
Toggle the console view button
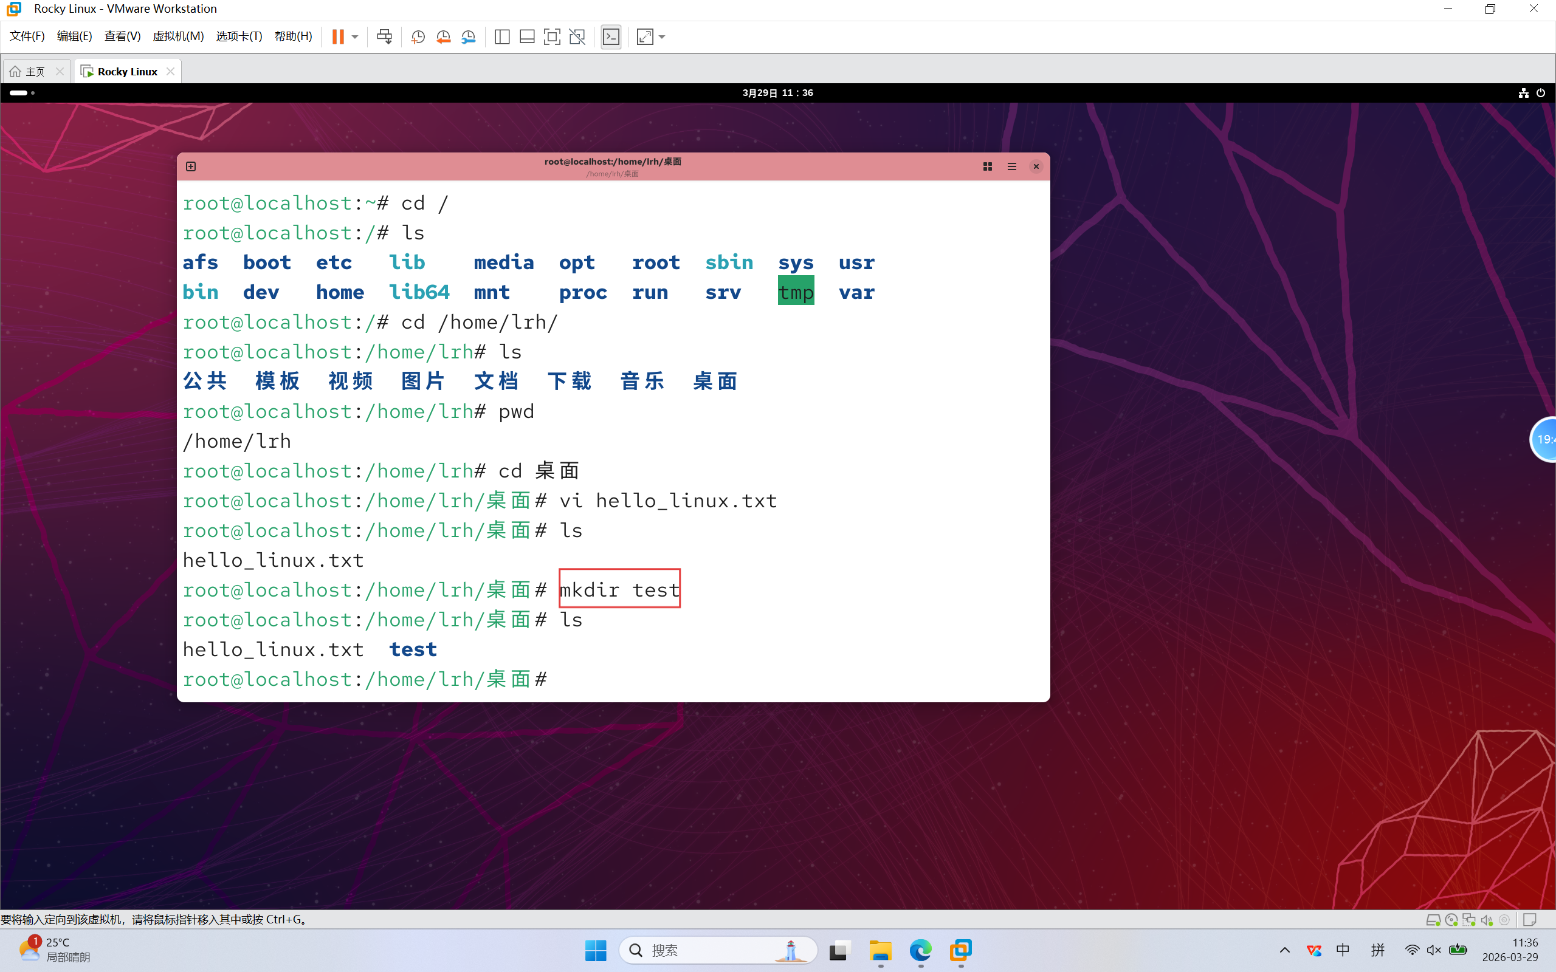611,36
